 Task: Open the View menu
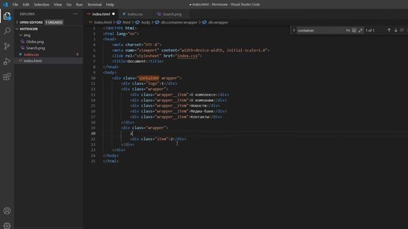click(x=58, y=4)
